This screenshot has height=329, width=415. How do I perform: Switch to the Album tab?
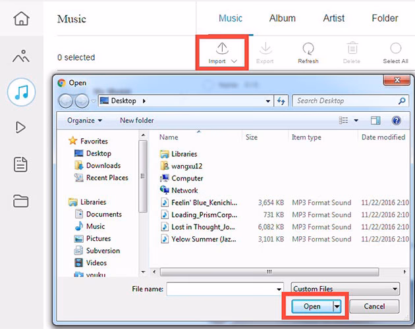click(282, 18)
